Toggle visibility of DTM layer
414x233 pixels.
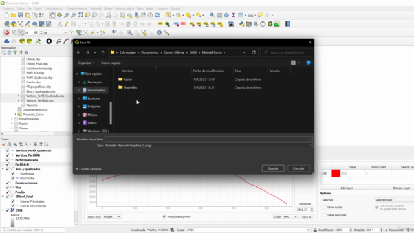[7, 210]
